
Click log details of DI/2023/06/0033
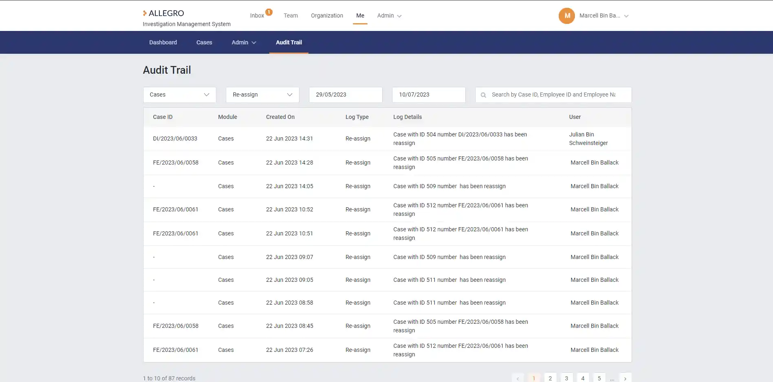point(460,139)
